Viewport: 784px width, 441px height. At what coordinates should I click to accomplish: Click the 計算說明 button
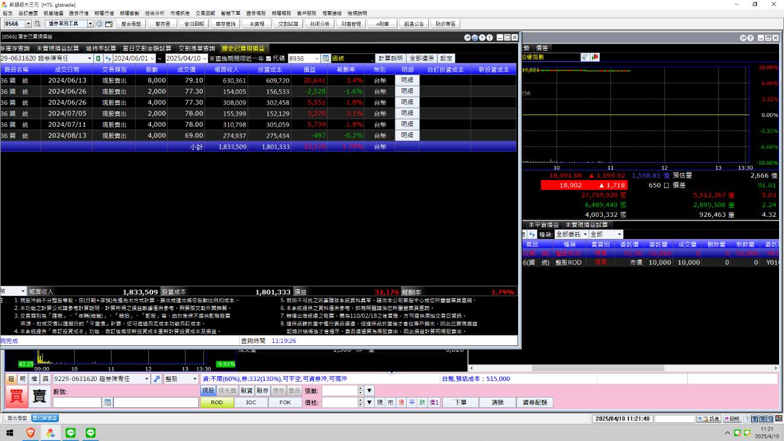pyautogui.click(x=390, y=58)
